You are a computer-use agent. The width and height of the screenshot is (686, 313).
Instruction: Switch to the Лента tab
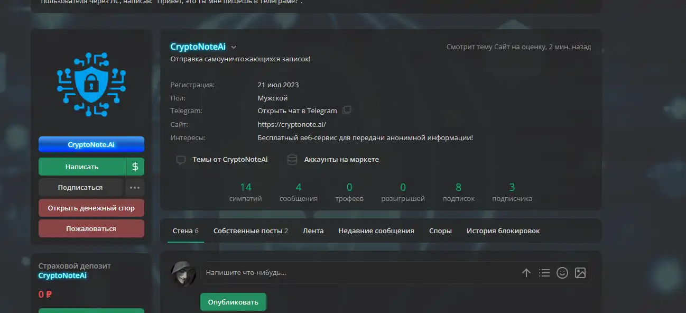coord(313,231)
